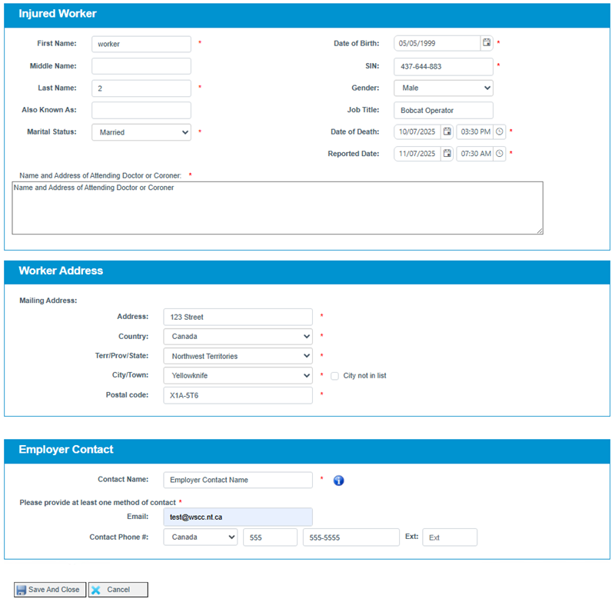Viewport: 615px width, 602px height.
Task: Click the Worker Address section header
Action: point(307,273)
